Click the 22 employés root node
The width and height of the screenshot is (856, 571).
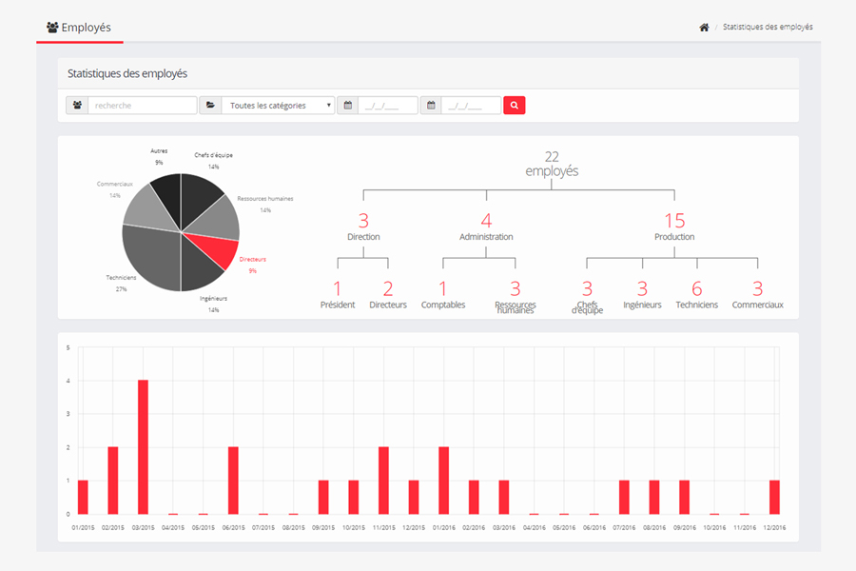point(552,164)
